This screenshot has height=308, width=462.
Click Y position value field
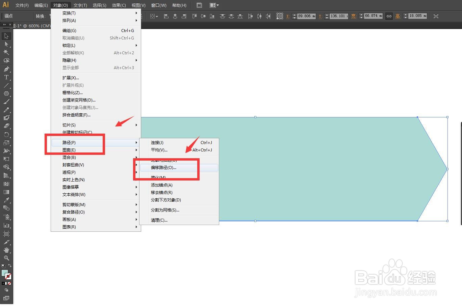tap(339, 16)
